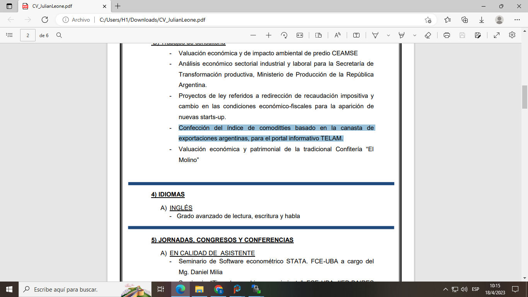Reload the current page

45,20
